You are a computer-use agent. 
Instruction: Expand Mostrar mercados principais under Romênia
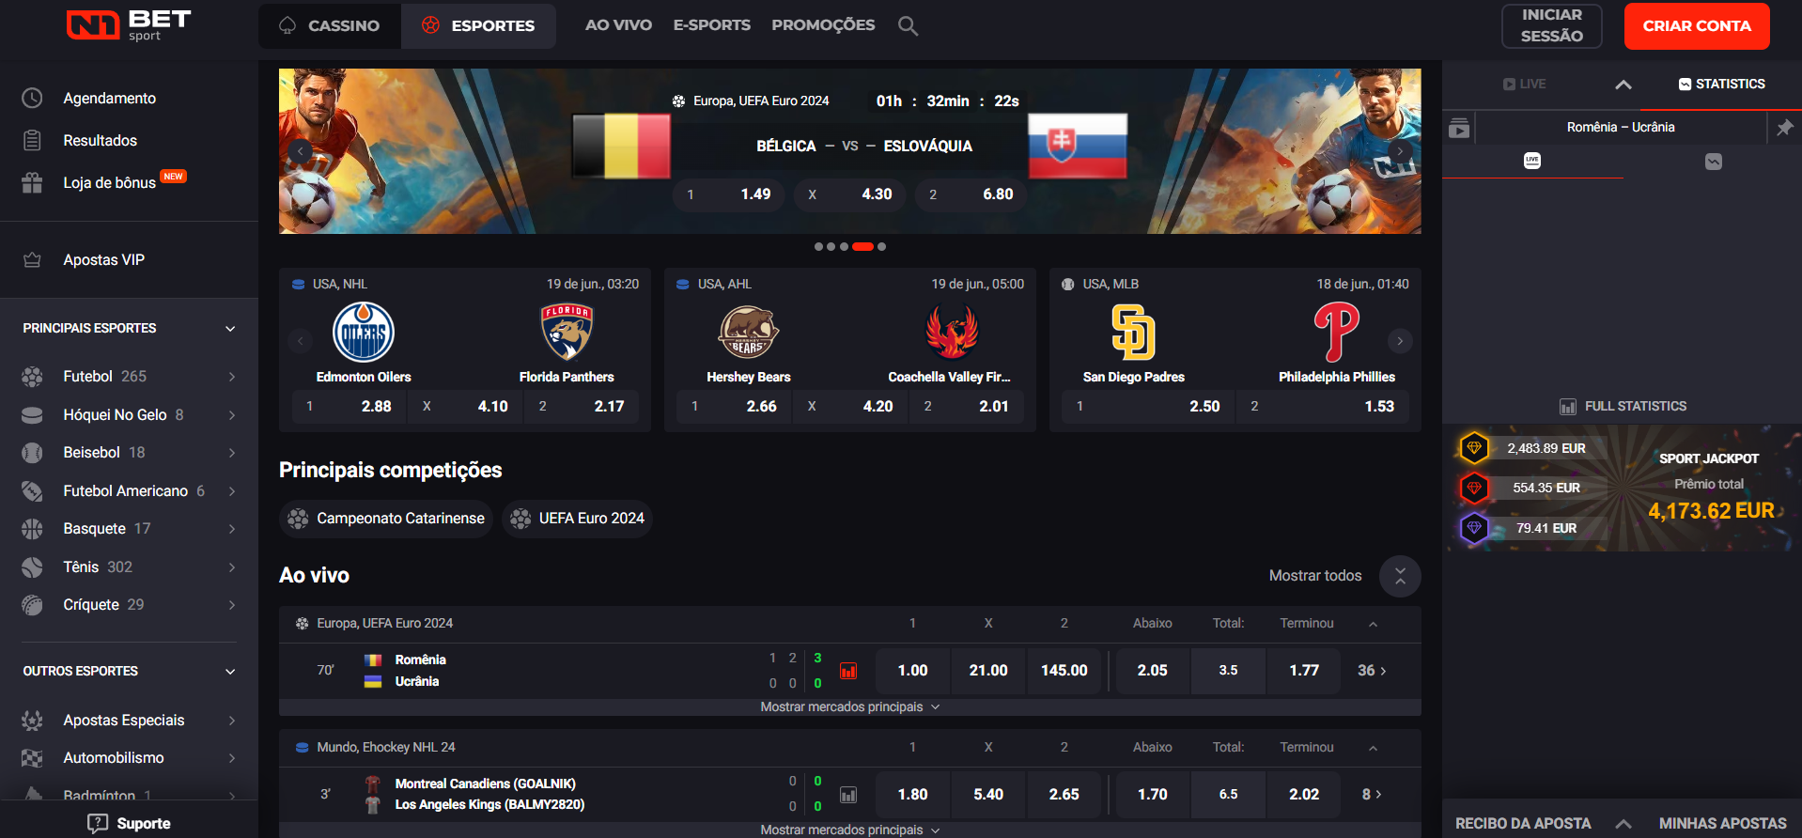click(x=849, y=706)
